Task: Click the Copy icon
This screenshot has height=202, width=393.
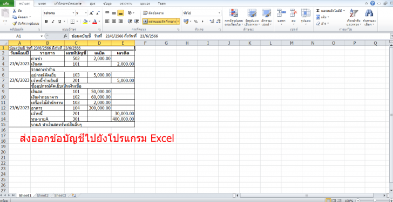Action: [14, 17]
